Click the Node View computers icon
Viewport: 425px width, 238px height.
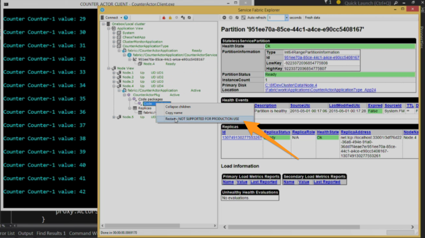click(114, 68)
